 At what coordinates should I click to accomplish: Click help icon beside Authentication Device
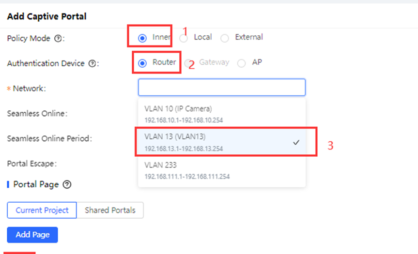click(x=92, y=63)
